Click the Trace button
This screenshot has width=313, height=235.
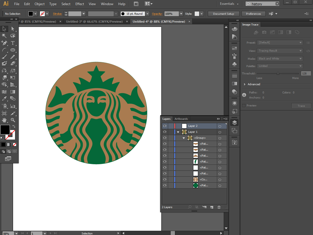click(301, 106)
